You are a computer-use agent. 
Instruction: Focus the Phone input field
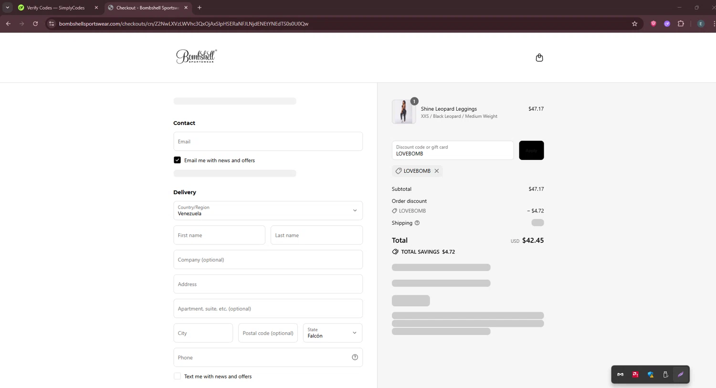coord(268,357)
